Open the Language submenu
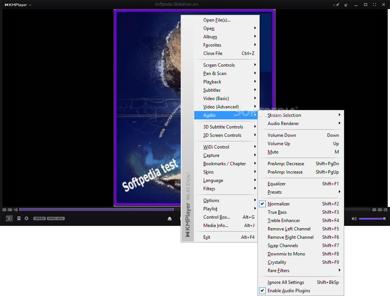 tap(226, 180)
